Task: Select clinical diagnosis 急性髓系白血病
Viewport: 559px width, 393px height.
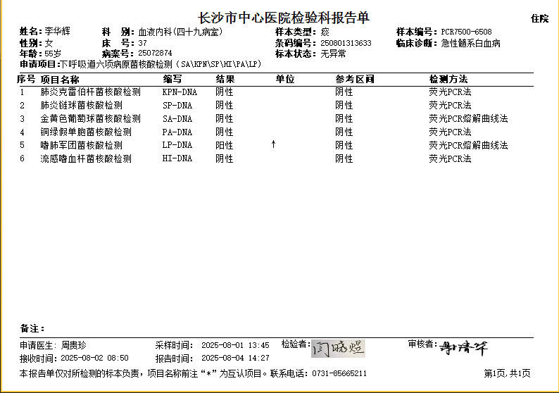Action: pyautogui.click(x=470, y=43)
